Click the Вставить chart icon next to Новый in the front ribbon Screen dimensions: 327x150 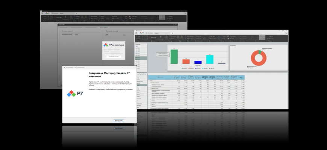tap(182, 37)
